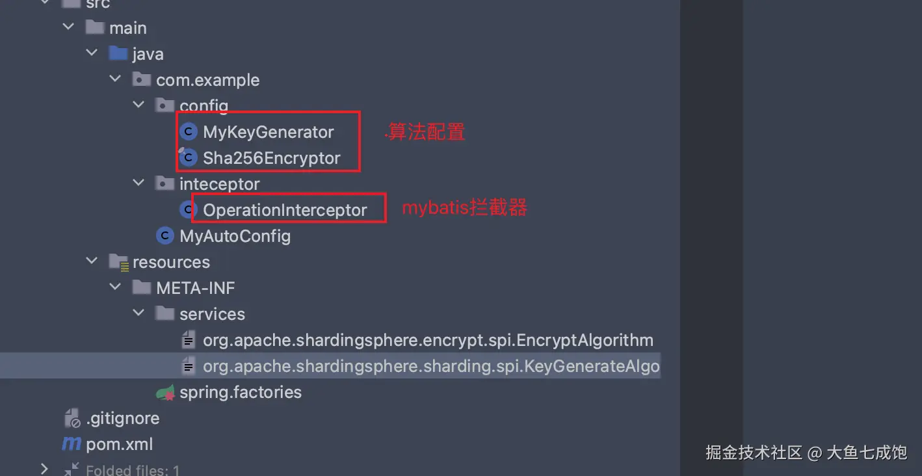Viewport: 922px width, 476px height.
Task: Click the resources folder icon
Action: 118,262
